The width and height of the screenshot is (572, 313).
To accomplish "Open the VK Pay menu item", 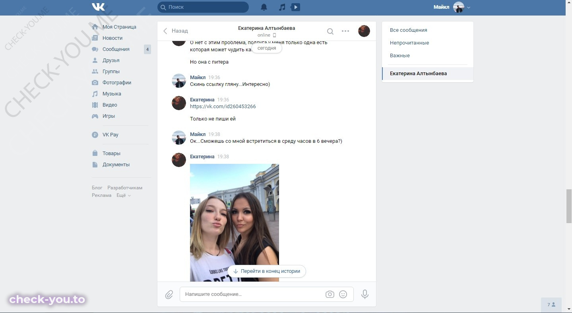I will (111, 135).
